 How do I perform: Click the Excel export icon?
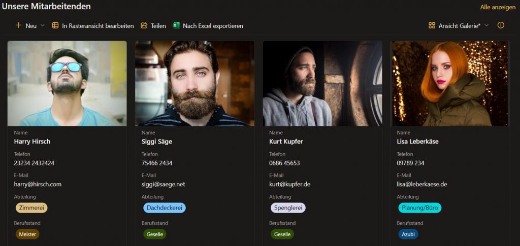[176, 25]
